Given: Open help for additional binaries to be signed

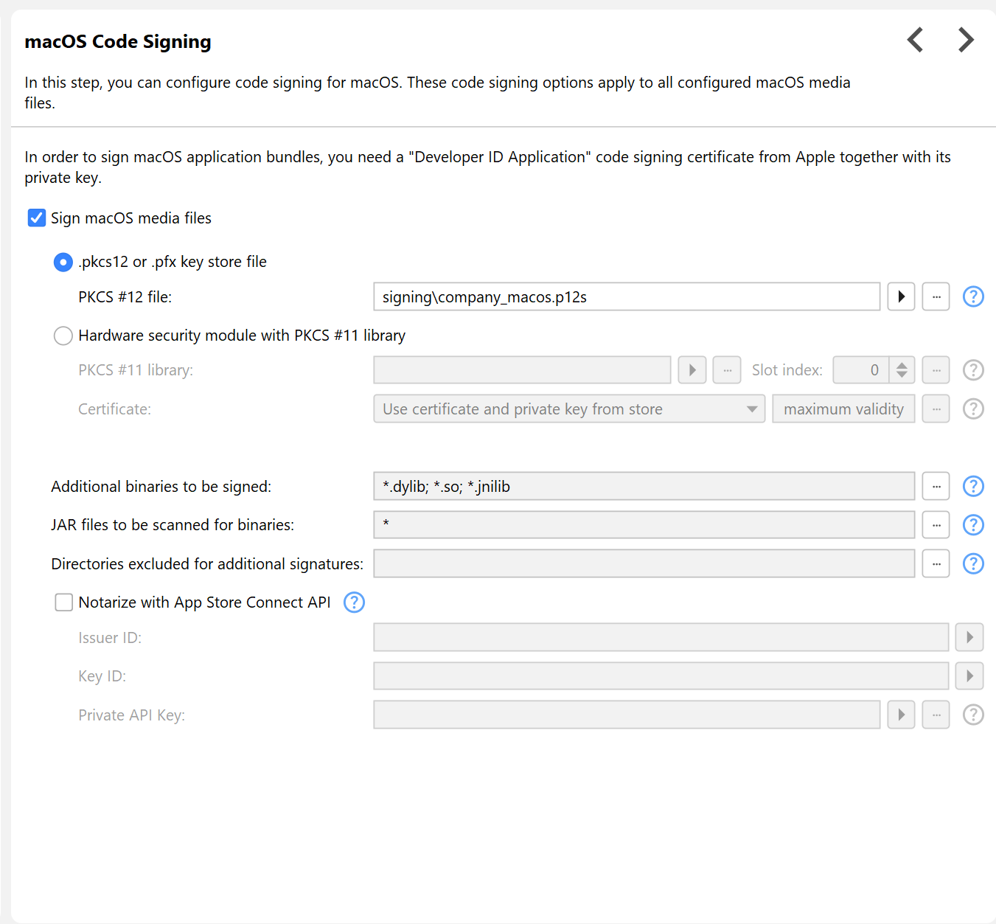Looking at the screenshot, I should tap(973, 486).
